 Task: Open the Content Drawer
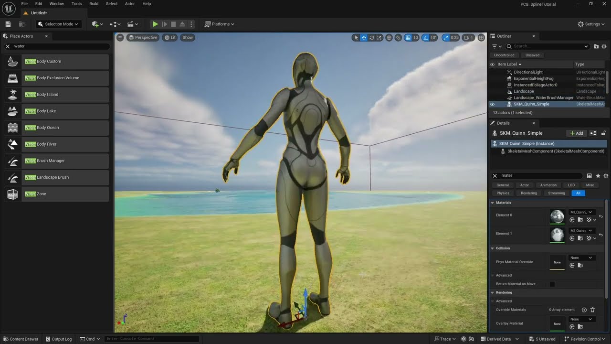click(x=21, y=339)
